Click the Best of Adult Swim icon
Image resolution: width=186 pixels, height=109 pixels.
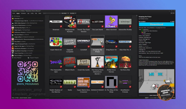(13, 25)
